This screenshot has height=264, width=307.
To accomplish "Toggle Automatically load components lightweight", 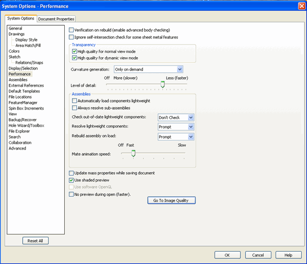I will (74, 101).
